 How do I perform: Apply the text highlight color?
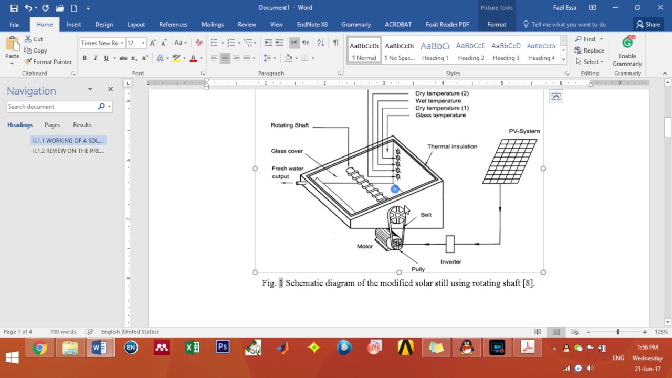[x=176, y=58]
